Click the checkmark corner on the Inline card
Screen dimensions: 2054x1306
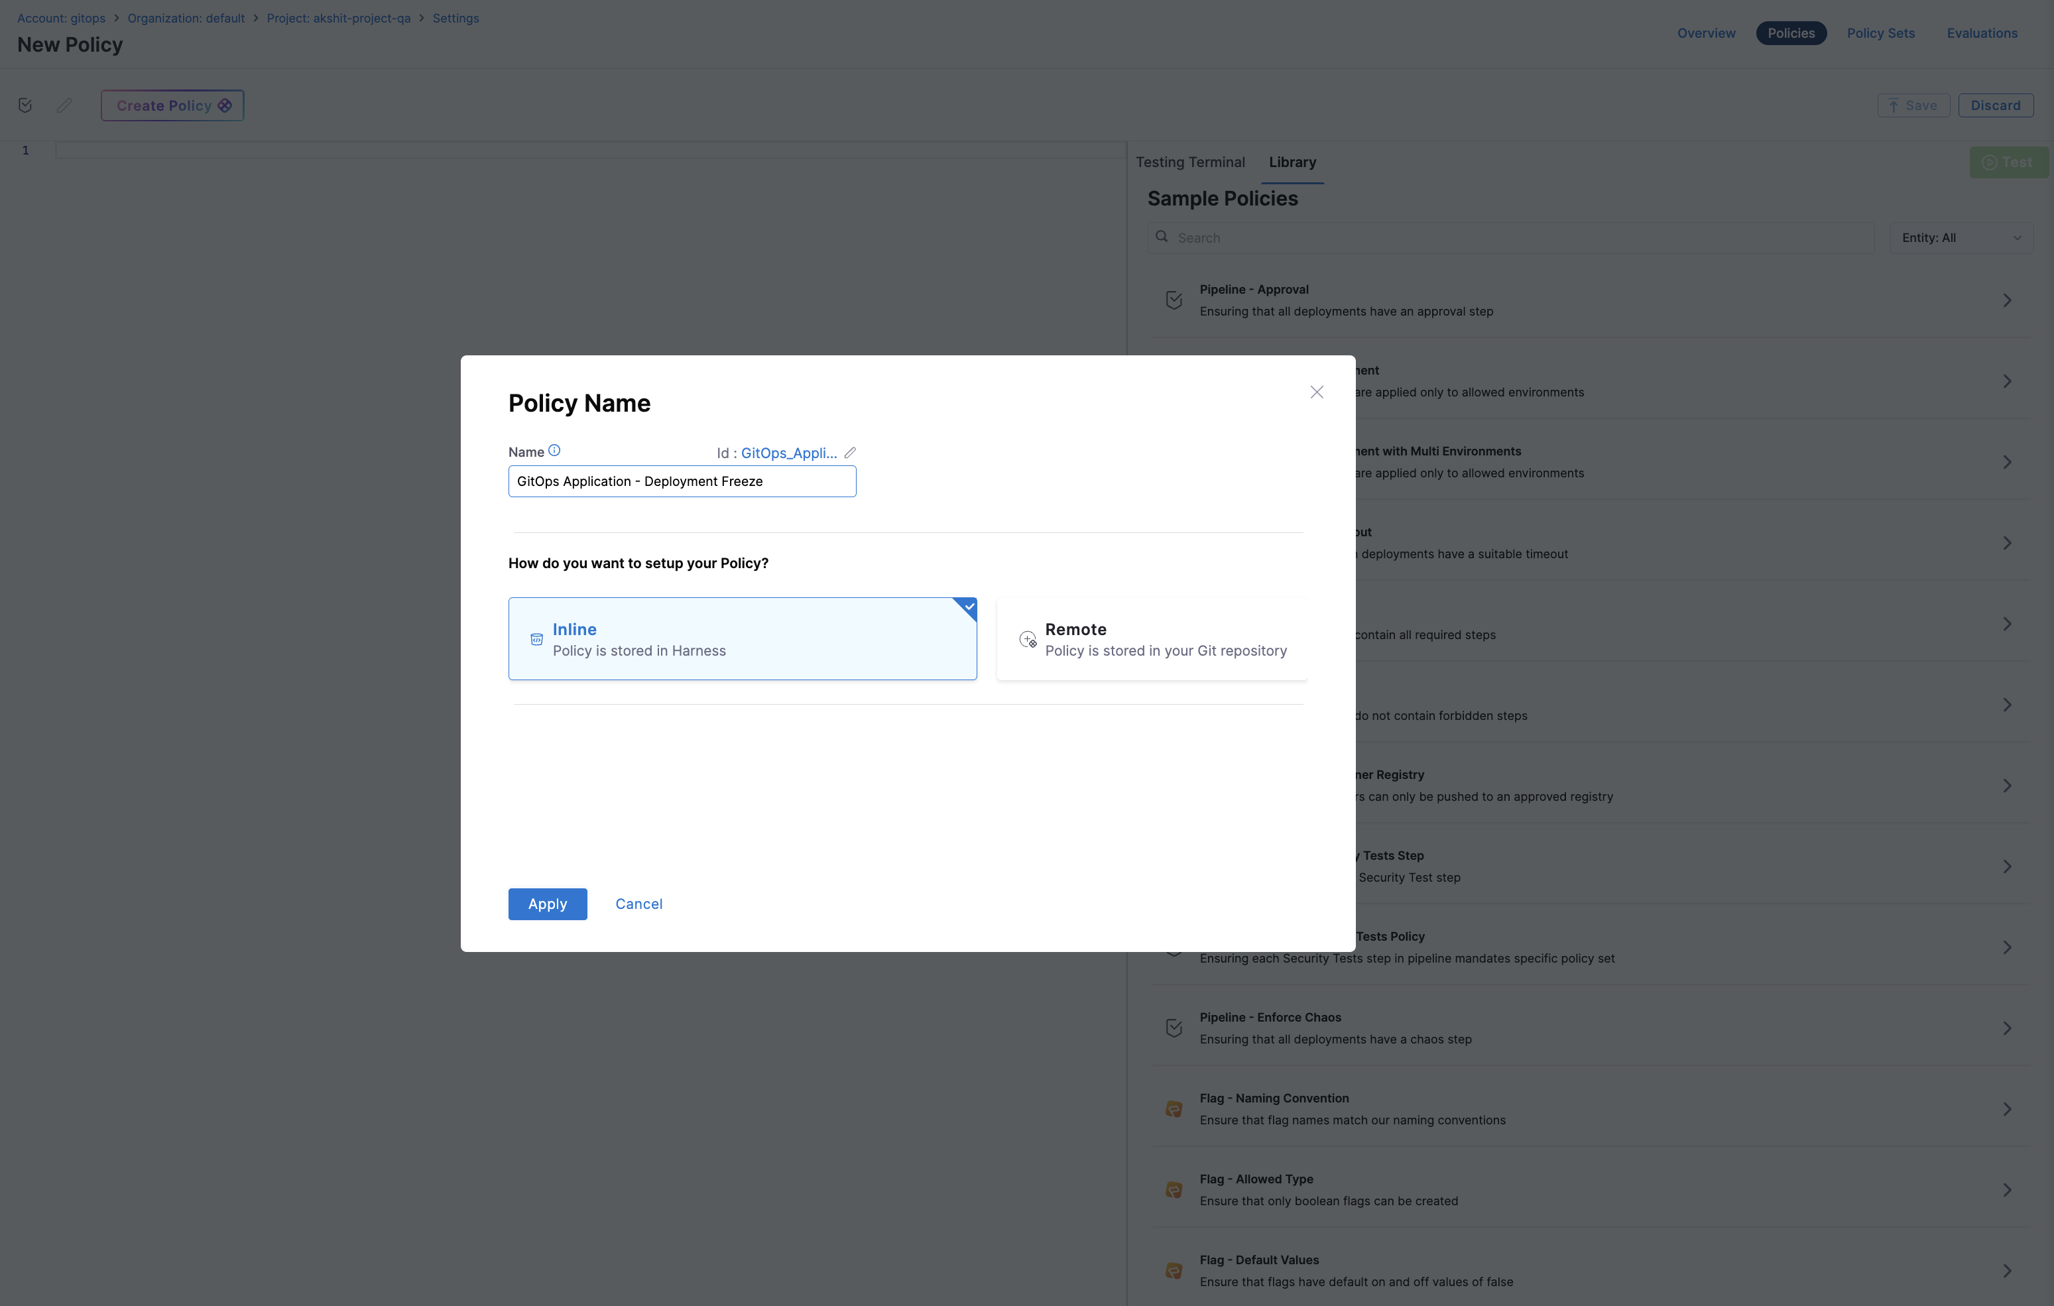tap(967, 608)
